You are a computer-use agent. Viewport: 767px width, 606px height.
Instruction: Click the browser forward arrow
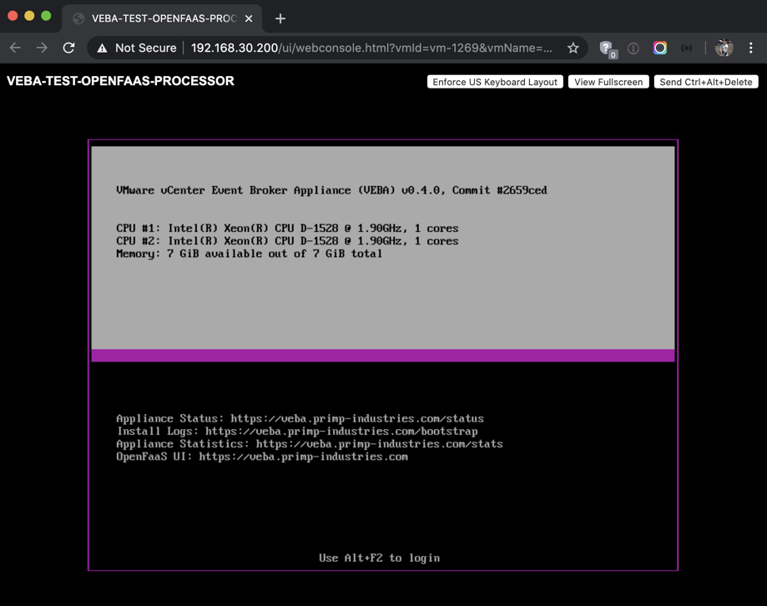[42, 48]
